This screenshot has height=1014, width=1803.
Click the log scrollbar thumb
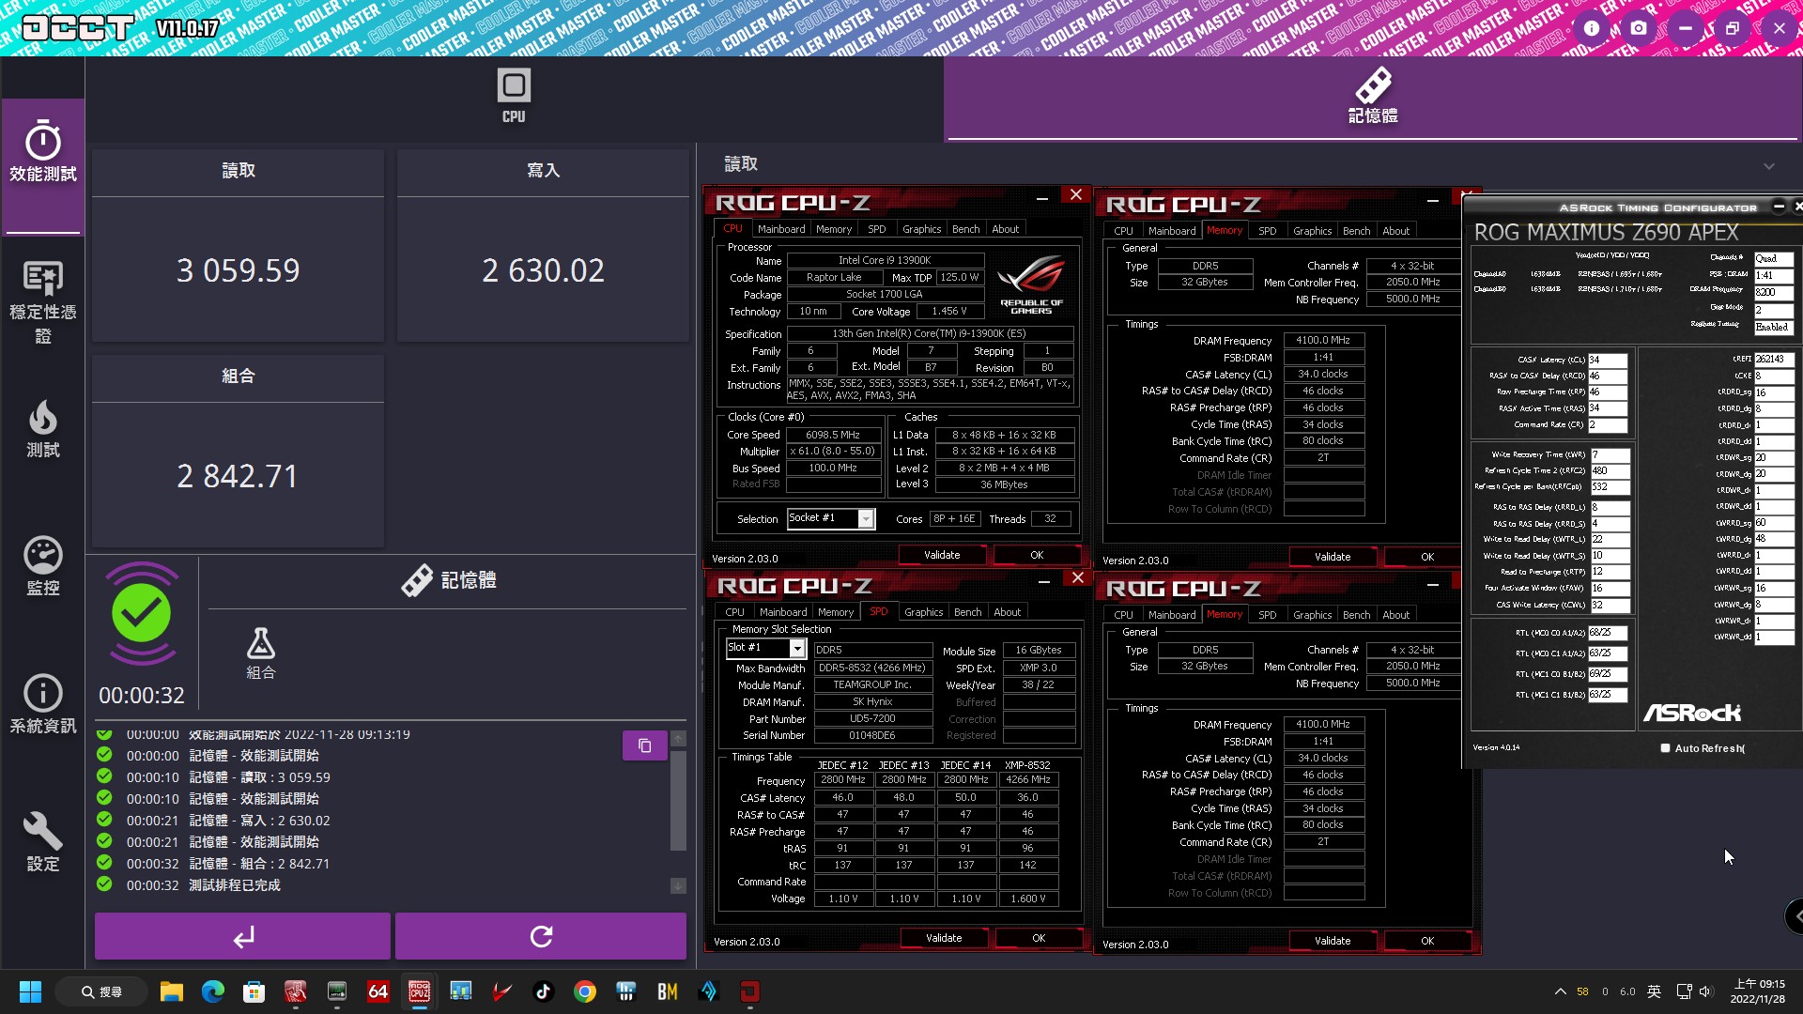[x=678, y=799]
